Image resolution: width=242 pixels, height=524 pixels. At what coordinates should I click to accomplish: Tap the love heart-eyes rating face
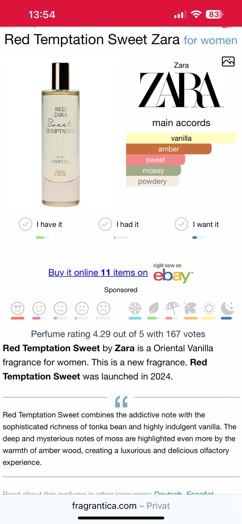pyautogui.click(x=18, y=308)
